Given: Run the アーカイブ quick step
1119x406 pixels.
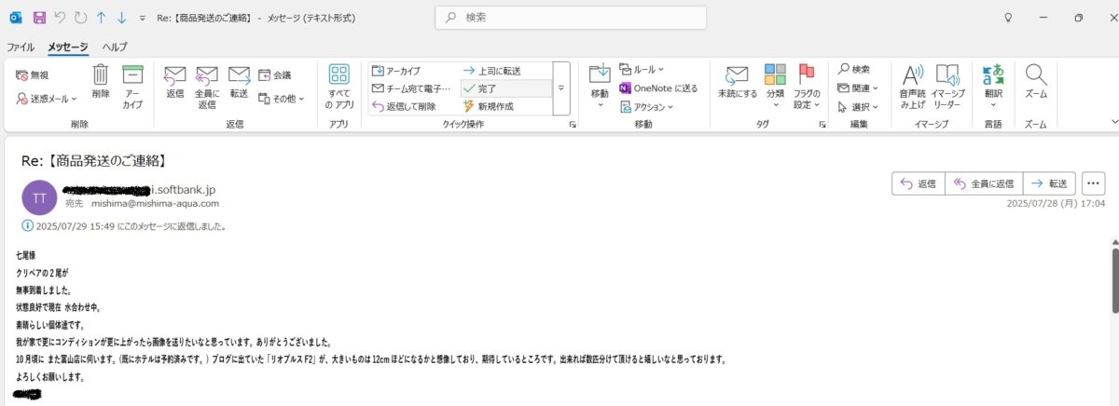Looking at the screenshot, I should 396,71.
